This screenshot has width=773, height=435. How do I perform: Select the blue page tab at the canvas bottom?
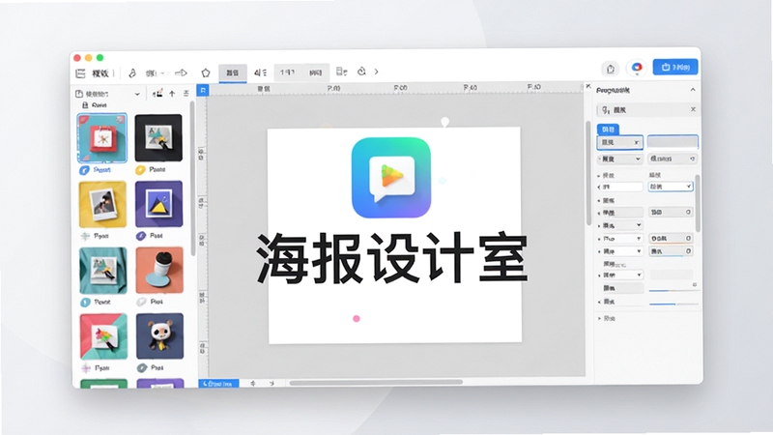[x=218, y=383]
